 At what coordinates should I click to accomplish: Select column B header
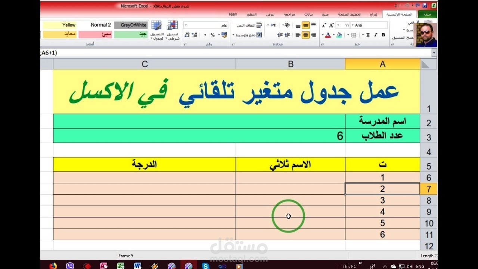(291, 64)
